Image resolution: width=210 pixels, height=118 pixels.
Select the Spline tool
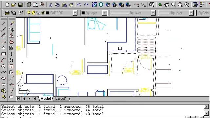pyautogui.click(x=4, y=72)
